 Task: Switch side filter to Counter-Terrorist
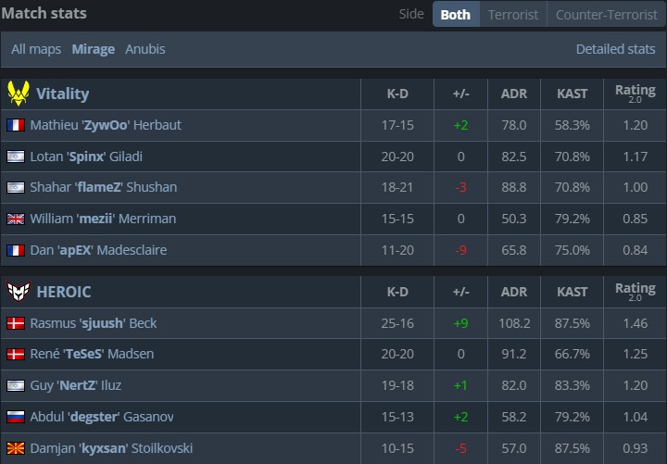[x=607, y=14]
